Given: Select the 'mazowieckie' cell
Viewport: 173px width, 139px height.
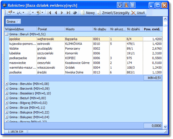Looking at the screenshot, I should 23,63.
